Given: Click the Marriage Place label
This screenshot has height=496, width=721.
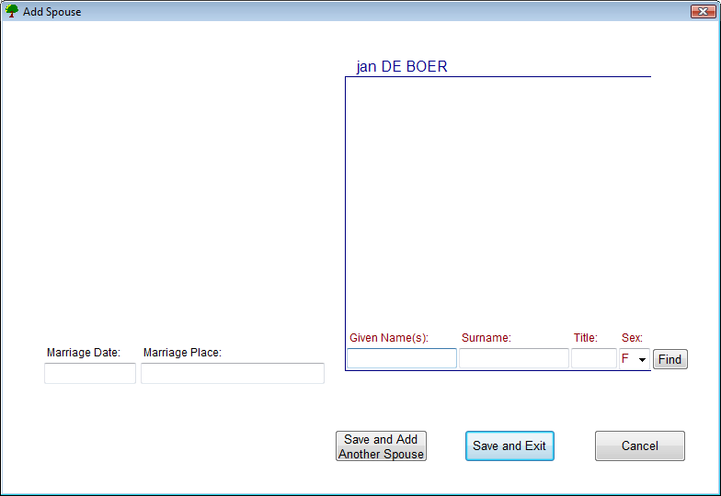Looking at the screenshot, I should click(182, 353).
